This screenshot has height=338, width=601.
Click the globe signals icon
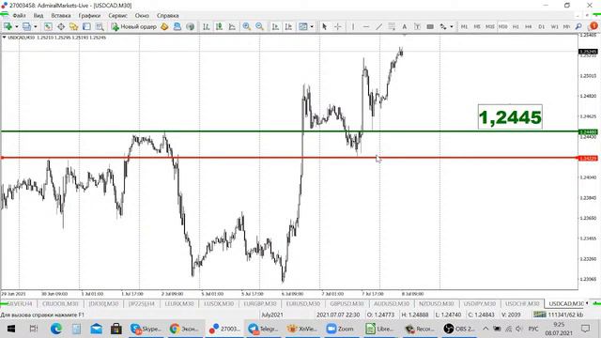(190, 26)
